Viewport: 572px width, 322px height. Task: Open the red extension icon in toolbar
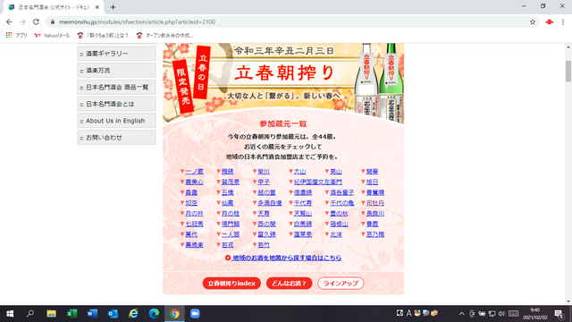tap(549, 21)
